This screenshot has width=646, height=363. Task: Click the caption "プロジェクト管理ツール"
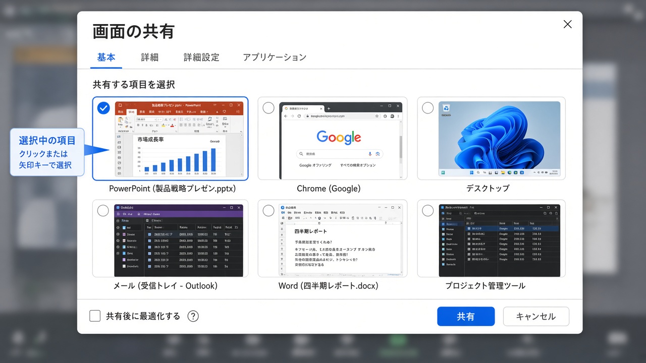pos(485,286)
